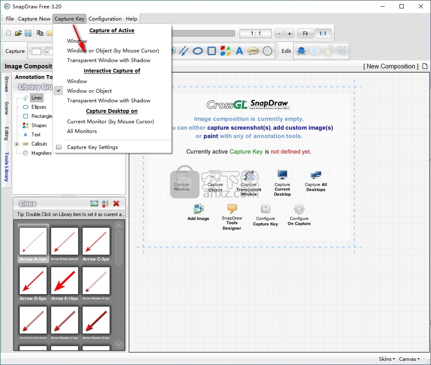Image resolution: width=431 pixels, height=365 pixels.
Task: Select the Callout tool in toolbar
Action: coord(253,51)
